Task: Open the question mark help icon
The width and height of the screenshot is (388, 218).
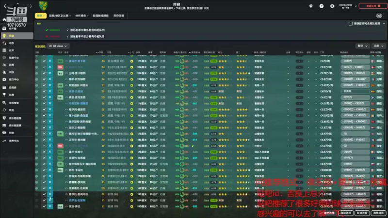Action: tap(322, 6)
